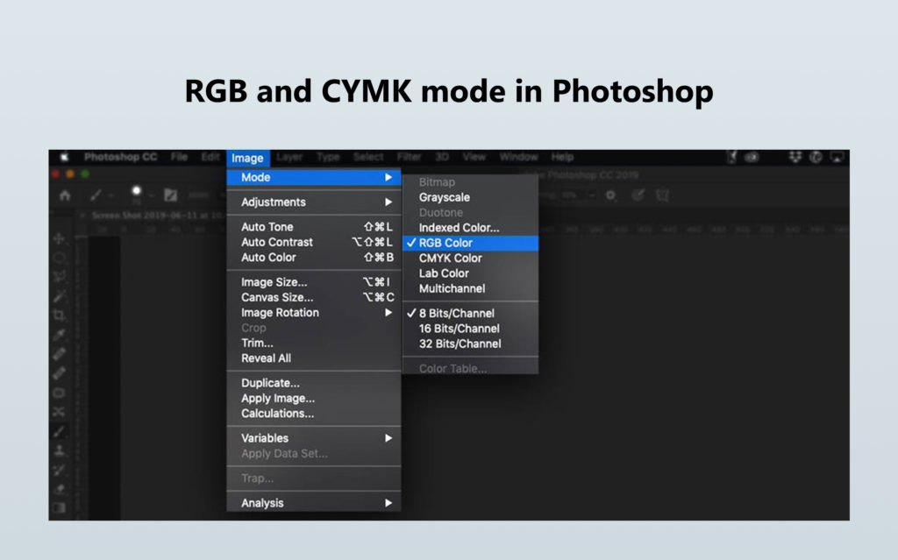Expand the Image Rotation submenu
Image resolution: width=898 pixels, height=560 pixels.
pyautogui.click(x=314, y=313)
